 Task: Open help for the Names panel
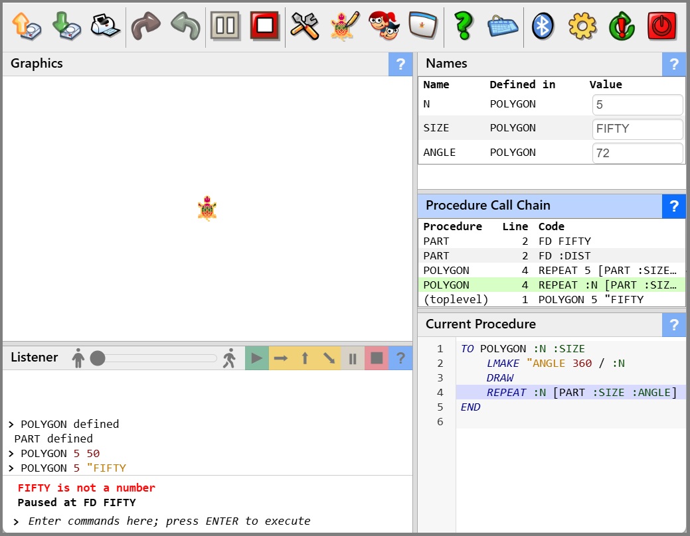click(674, 64)
